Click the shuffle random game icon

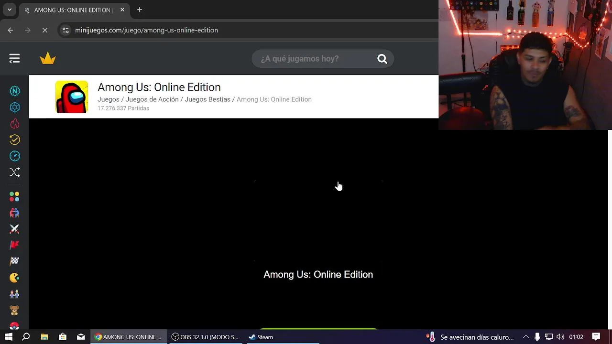(15, 172)
